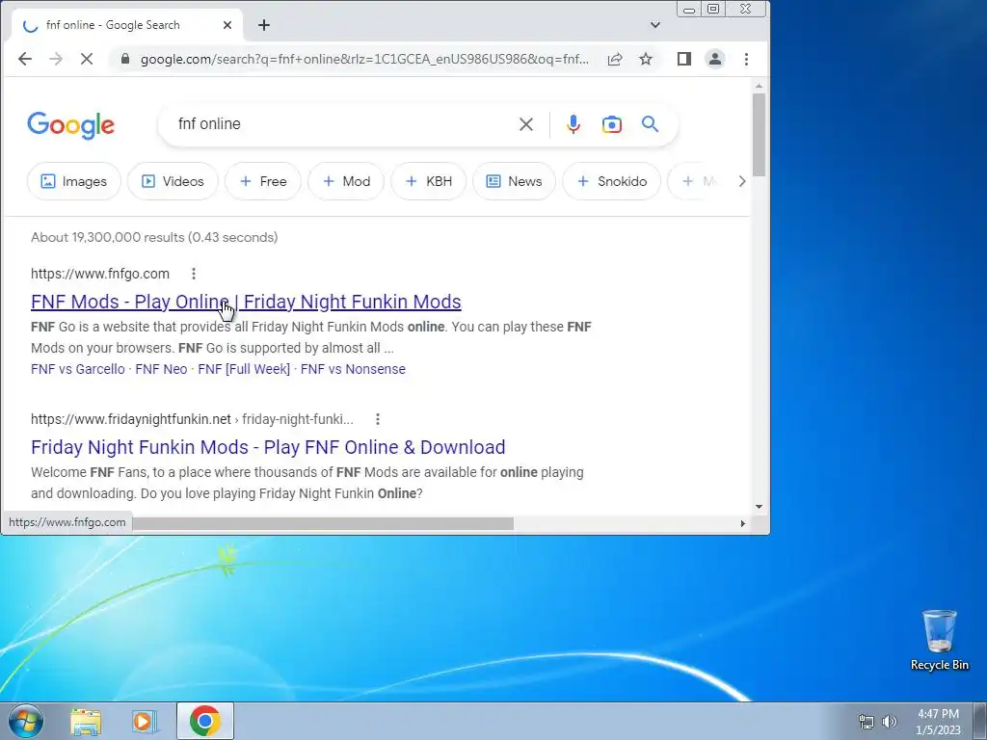Show more filter chips with right chevron
The height and width of the screenshot is (740, 987).
(x=741, y=181)
